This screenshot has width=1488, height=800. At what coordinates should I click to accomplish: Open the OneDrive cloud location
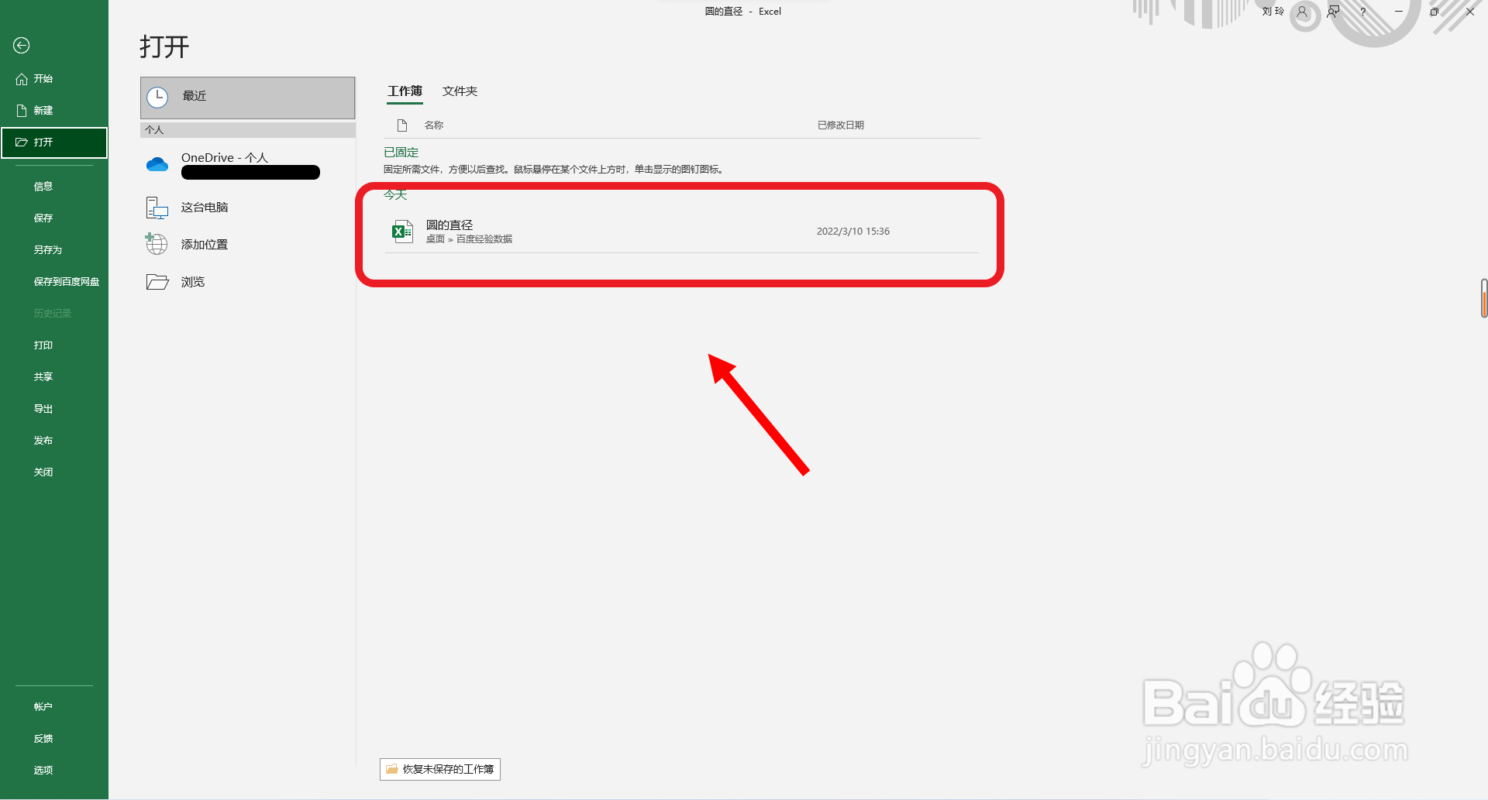click(157, 164)
